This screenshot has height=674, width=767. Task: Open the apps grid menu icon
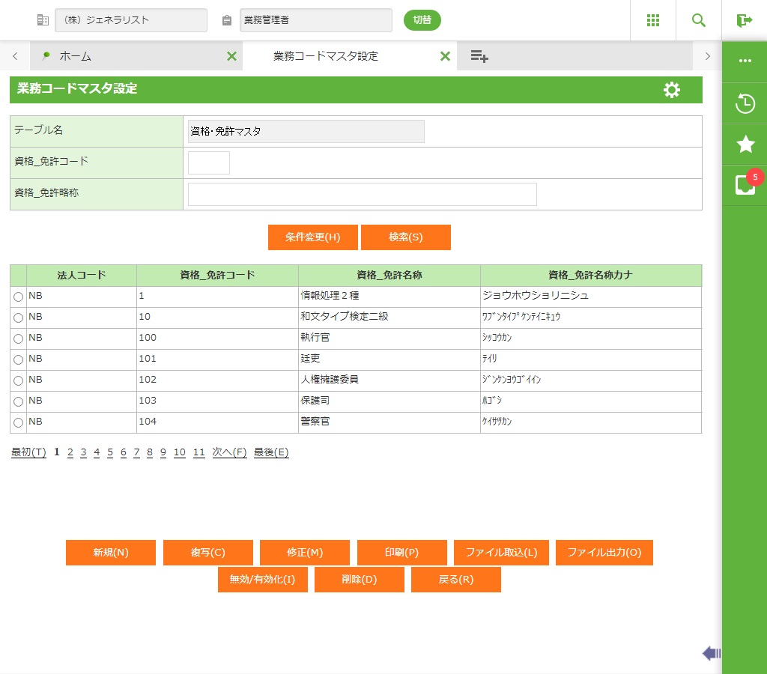coord(653,20)
